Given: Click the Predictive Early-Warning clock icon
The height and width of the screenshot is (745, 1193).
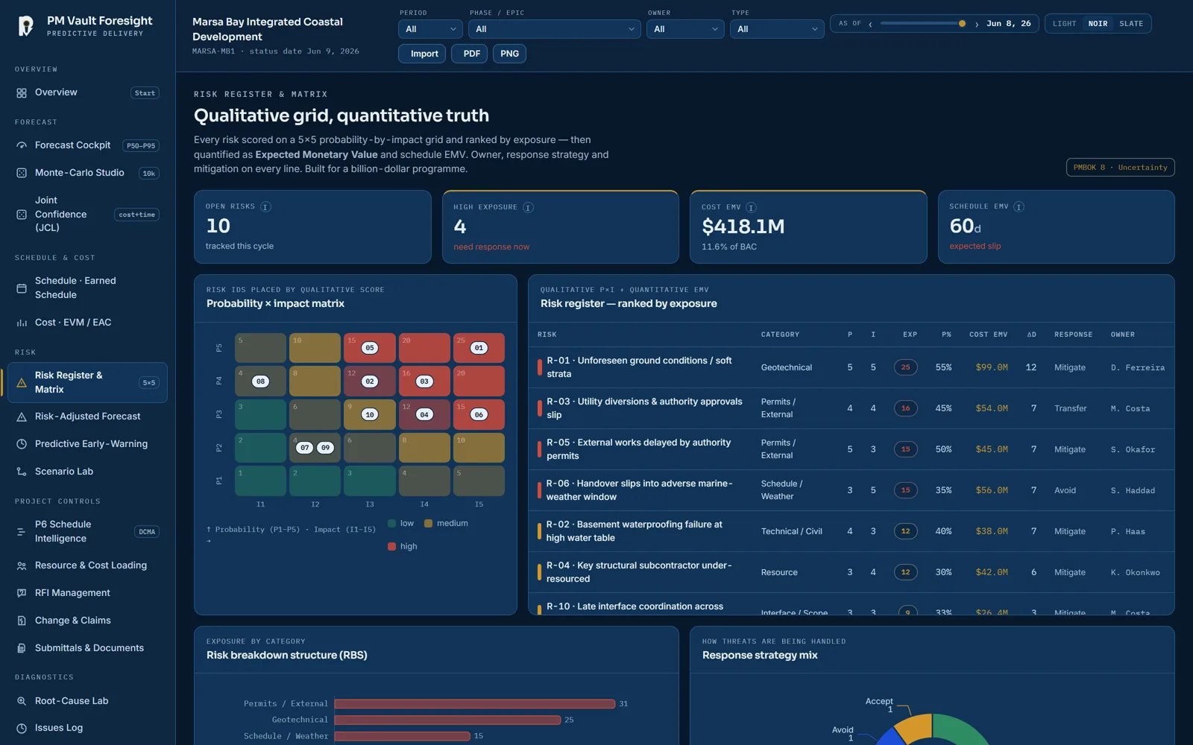Looking at the screenshot, I should 22,444.
